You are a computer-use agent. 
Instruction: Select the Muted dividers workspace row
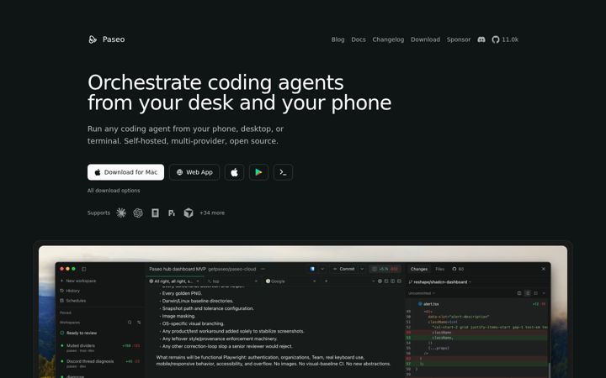(100, 348)
